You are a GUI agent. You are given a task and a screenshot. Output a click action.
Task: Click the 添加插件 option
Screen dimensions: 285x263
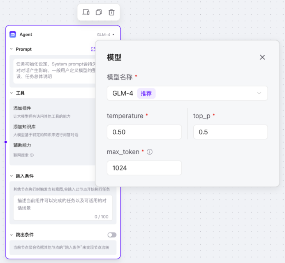[x=22, y=108]
